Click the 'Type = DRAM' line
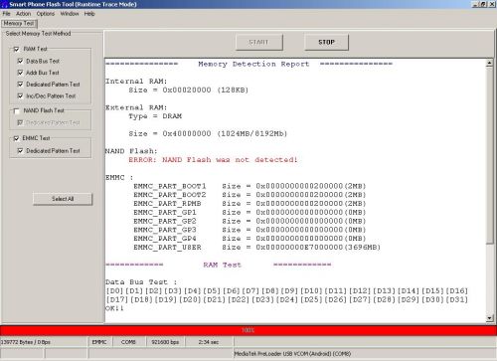This screenshot has height=361, width=497. tap(155, 116)
